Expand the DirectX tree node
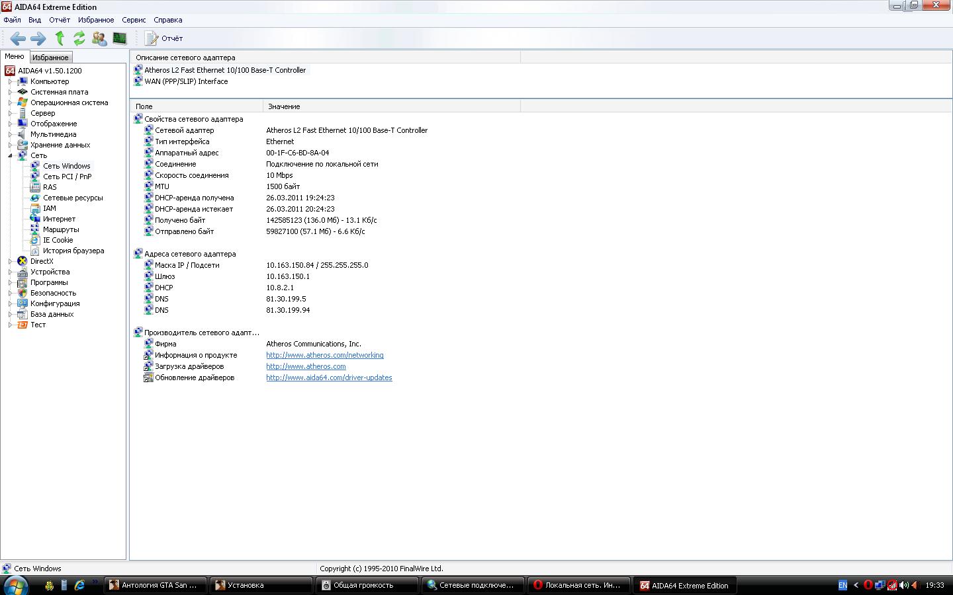The width and height of the screenshot is (953, 595). [10, 261]
